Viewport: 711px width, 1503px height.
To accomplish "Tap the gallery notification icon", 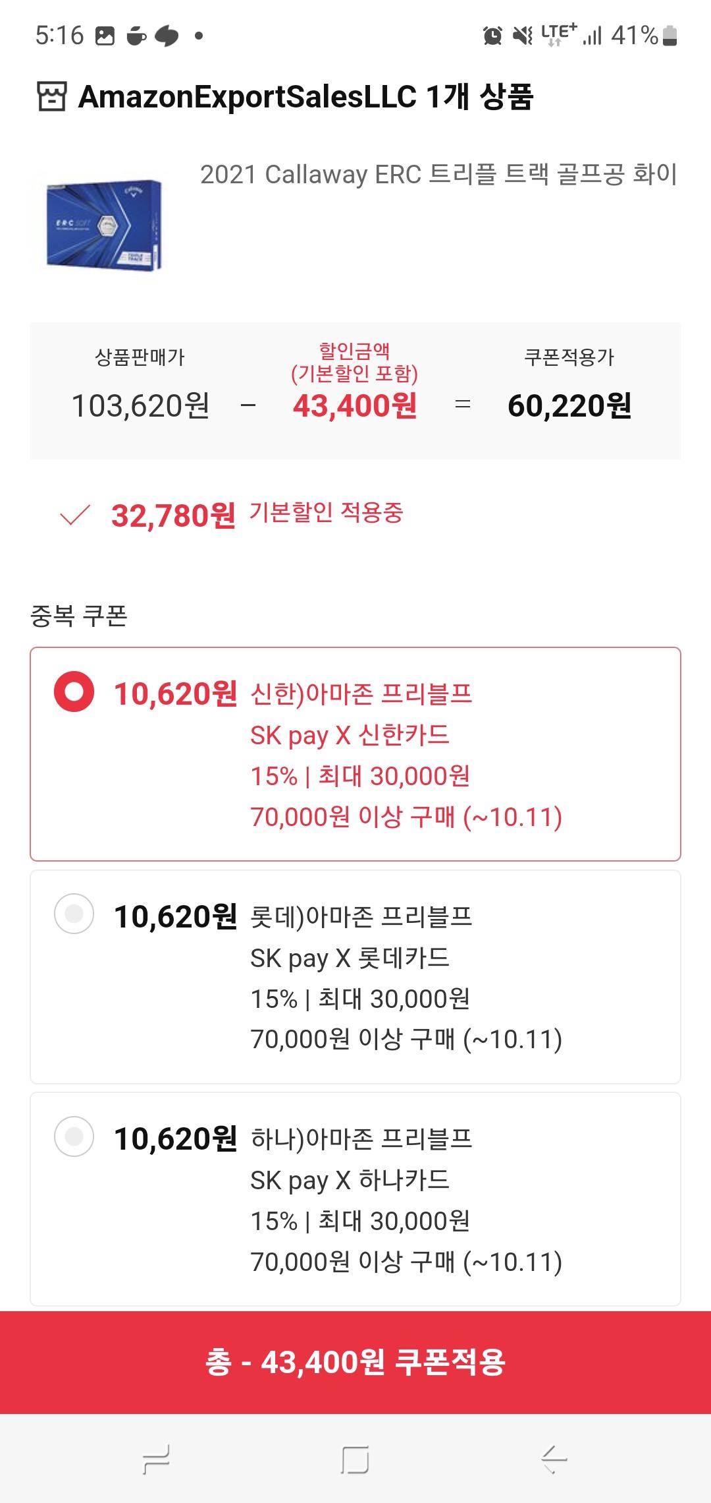I will coord(105,36).
